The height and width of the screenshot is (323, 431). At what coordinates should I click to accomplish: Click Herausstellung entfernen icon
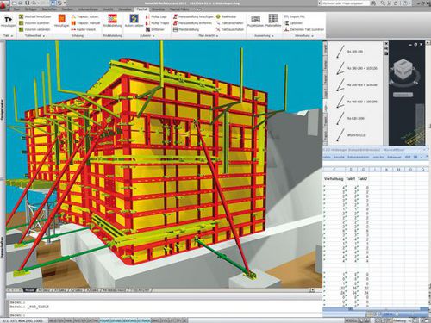click(x=175, y=23)
